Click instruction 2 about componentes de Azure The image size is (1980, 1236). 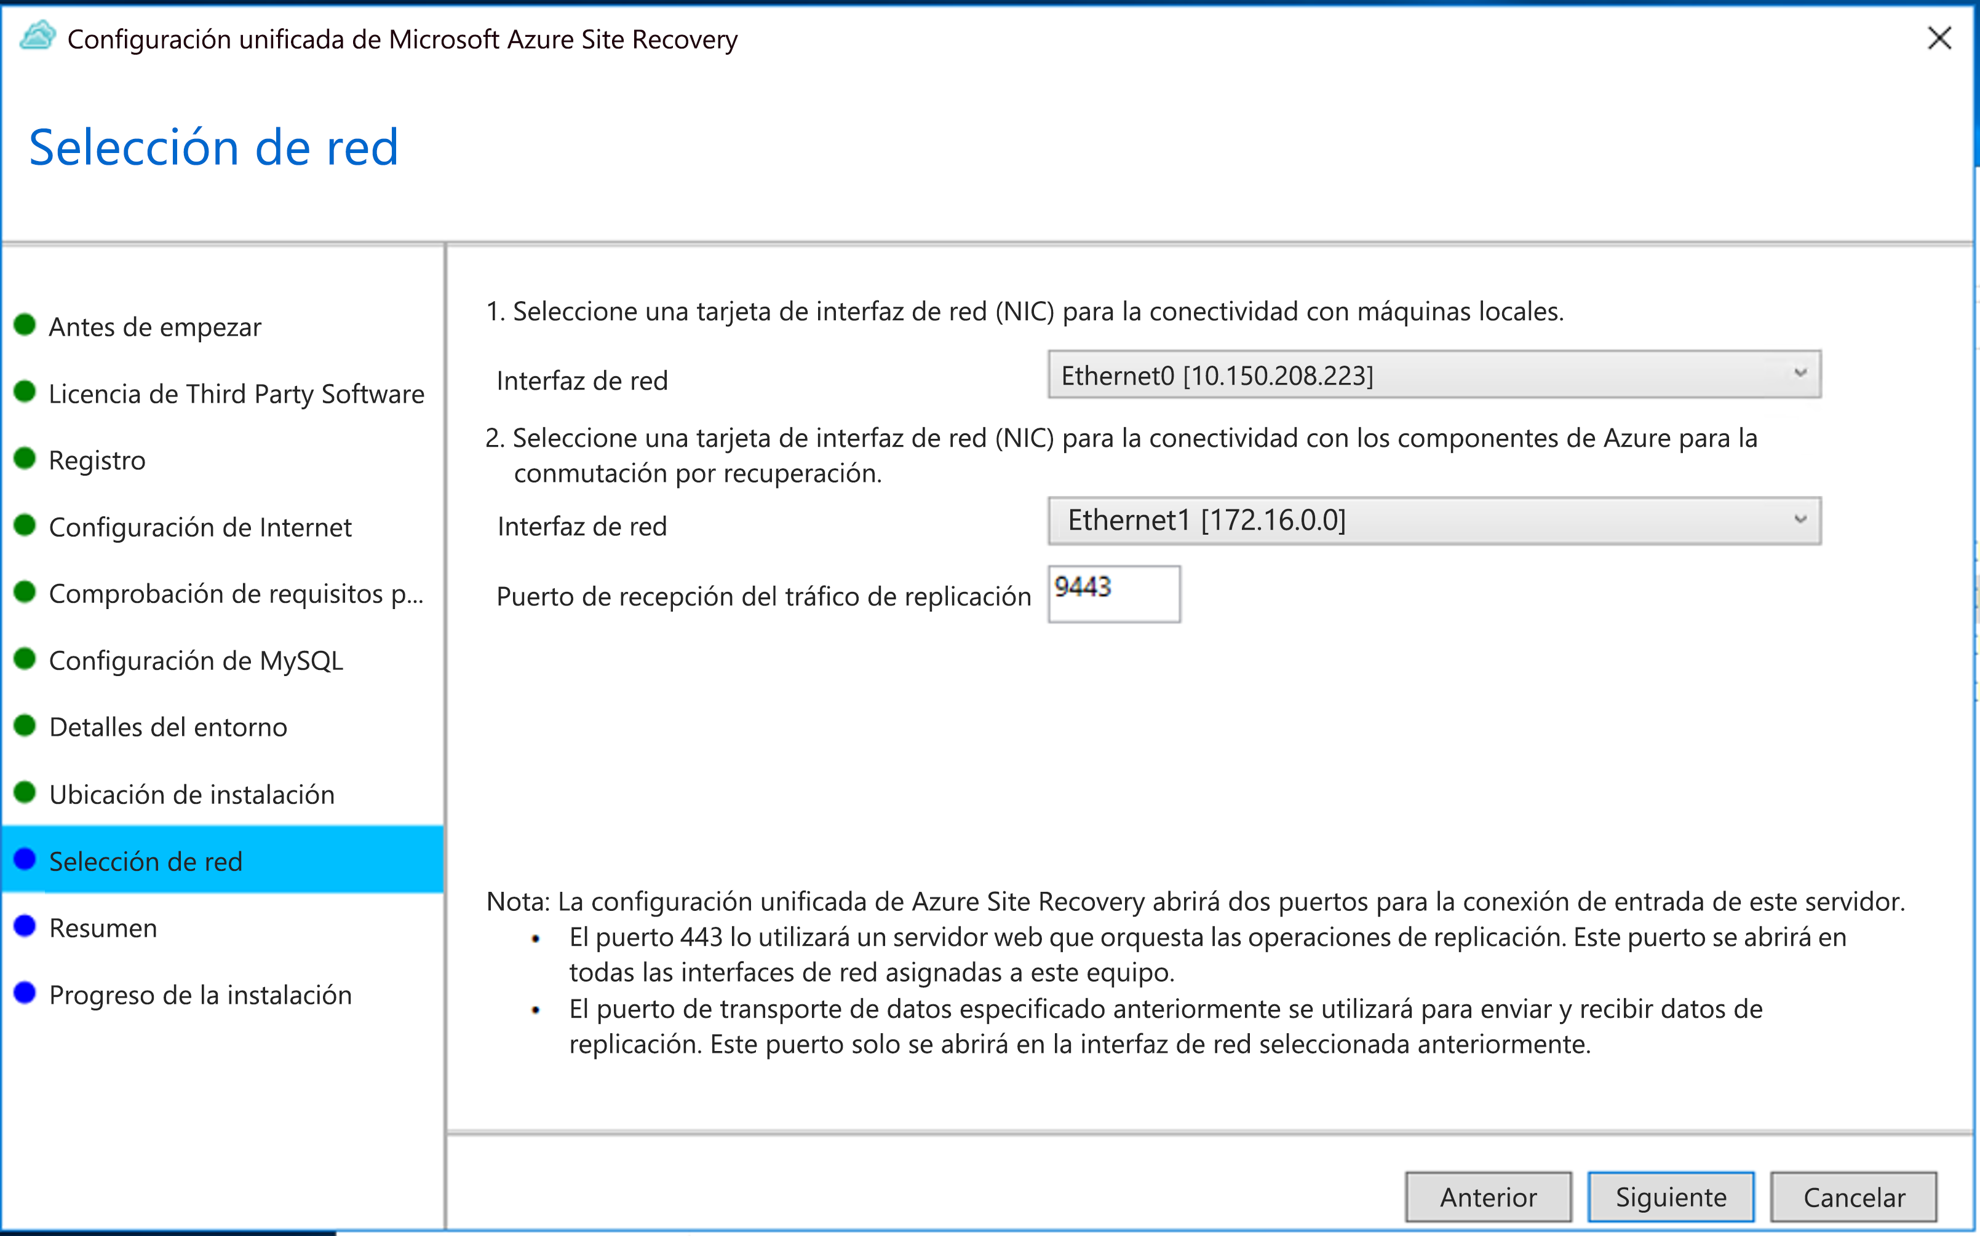point(1121,455)
